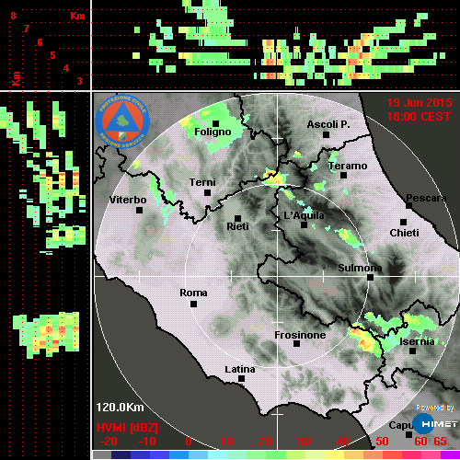Select the Isernia city square marker
The image size is (460, 460).
(x=413, y=351)
